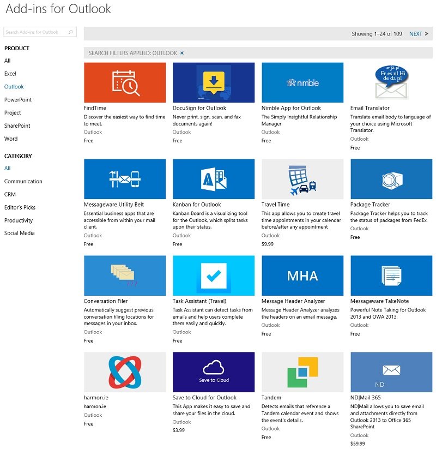Screen dimensions: 436x449
Task: Open Save to Cloud for Outlook title
Action: [204, 398]
